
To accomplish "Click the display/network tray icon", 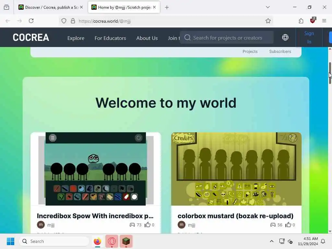I will [282, 241].
